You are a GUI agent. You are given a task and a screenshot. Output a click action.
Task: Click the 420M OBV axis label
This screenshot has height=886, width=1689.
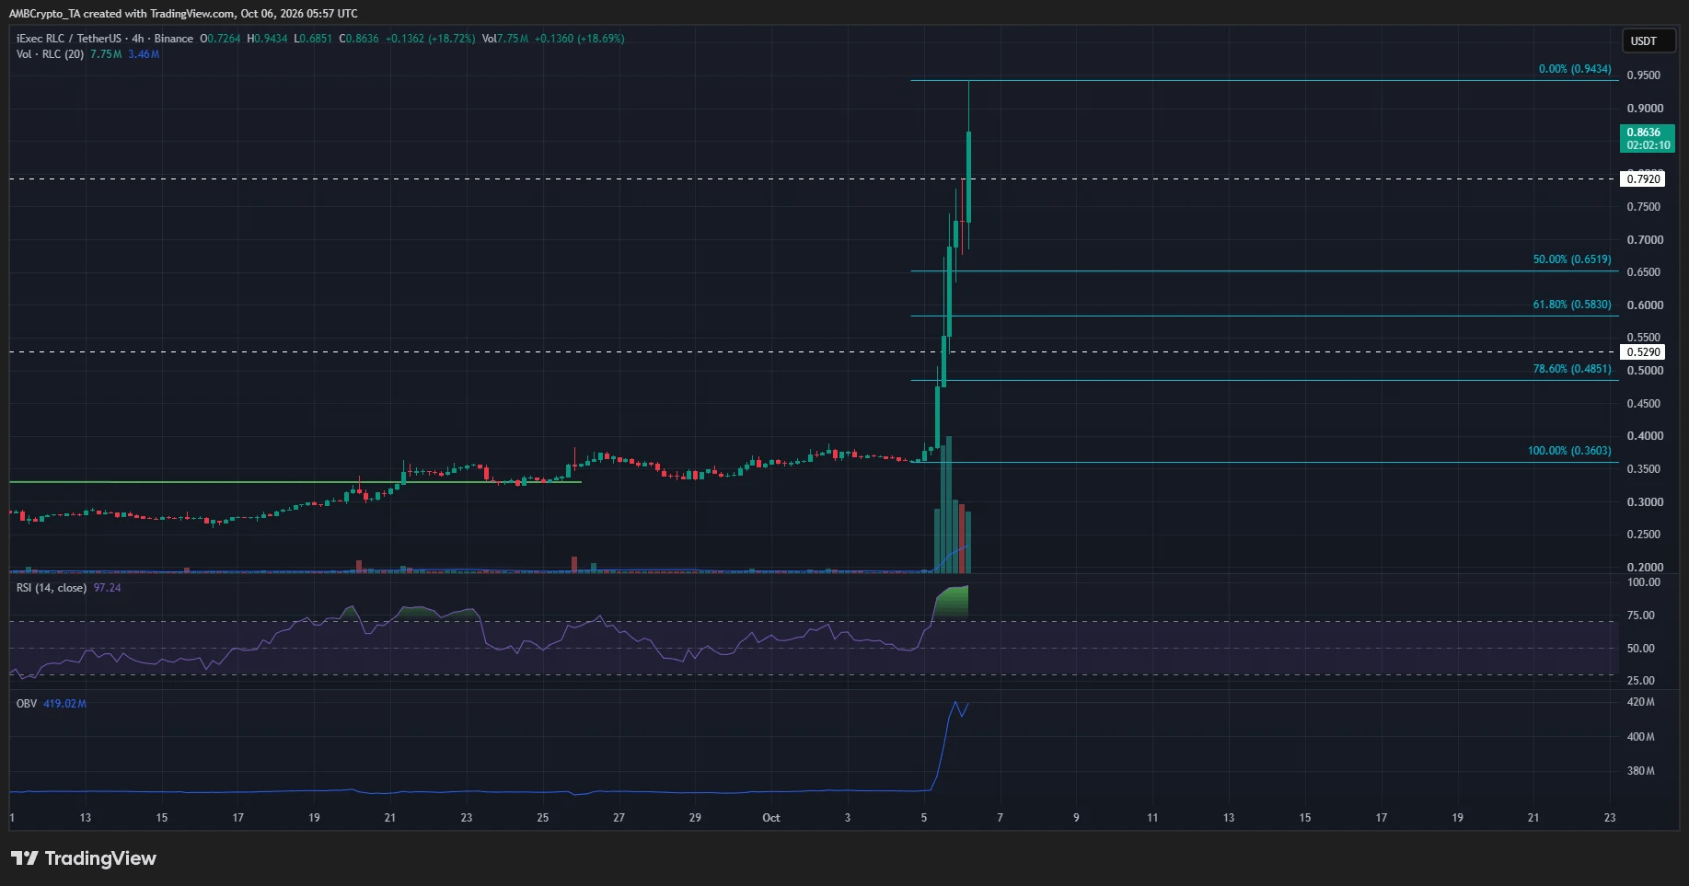click(1640, 702)
